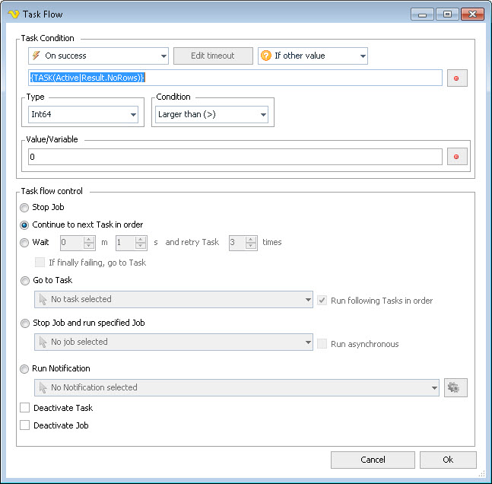The image size is (492, 484).
Task: Increase the retry Task times spinner
Action: (252, 239)
